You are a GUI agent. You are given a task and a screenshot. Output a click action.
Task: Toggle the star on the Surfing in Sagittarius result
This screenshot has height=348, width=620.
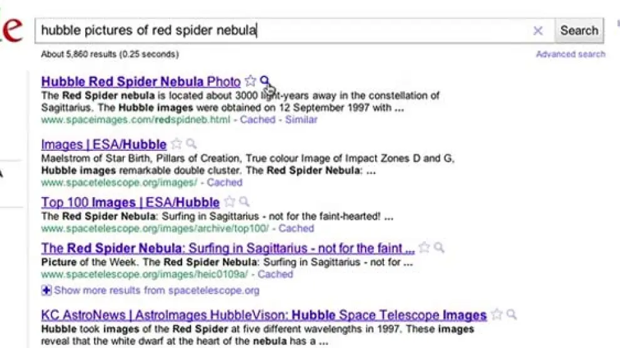pyautogui.click(x=425, y=247)
